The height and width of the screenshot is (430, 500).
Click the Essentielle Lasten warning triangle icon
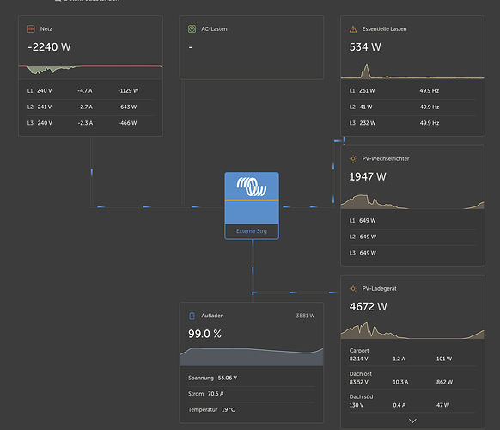click(353, 29)
